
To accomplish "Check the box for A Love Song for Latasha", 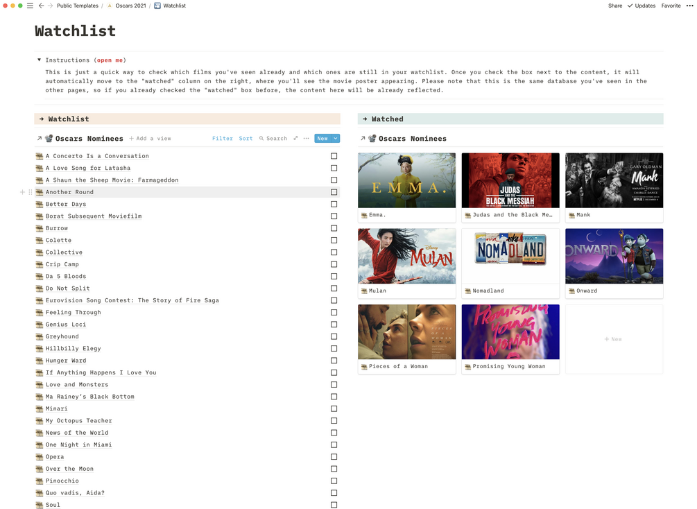I will coord(334,168).
